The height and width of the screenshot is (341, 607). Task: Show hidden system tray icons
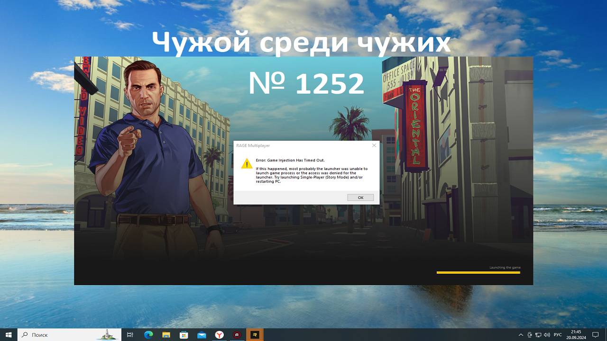tap(521, 335)
